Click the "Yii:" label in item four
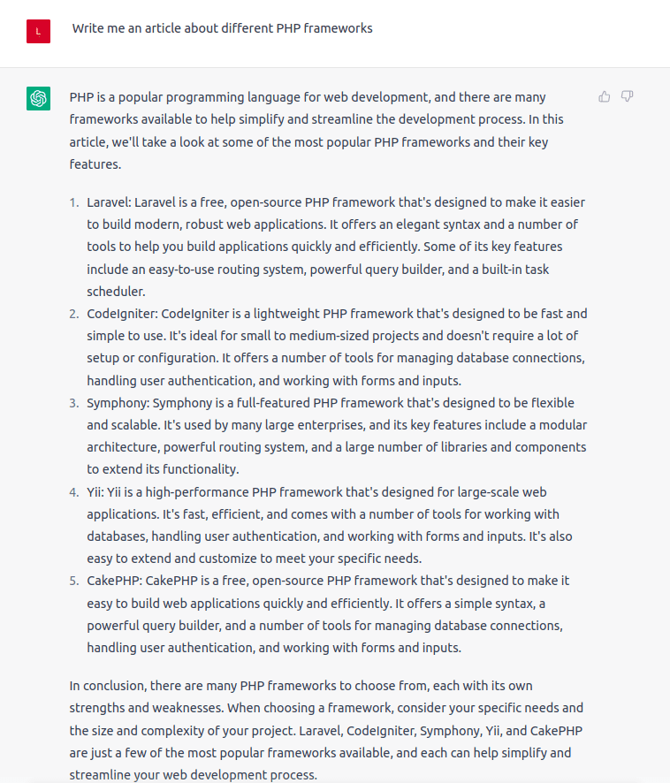The width and height of the screenshot is (670, 783). click(96, 491)
